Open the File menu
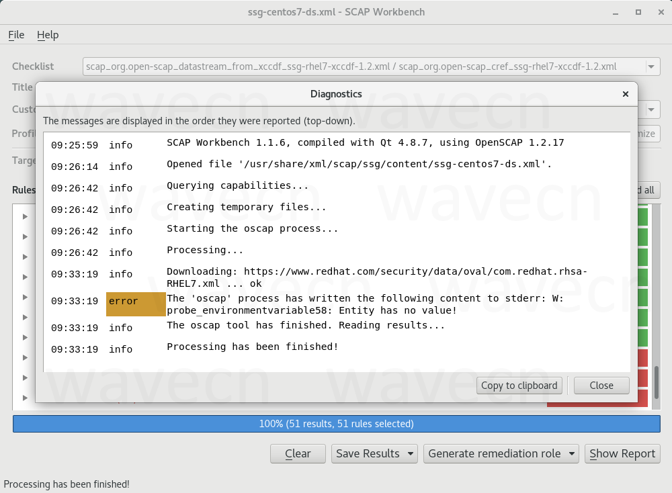Image resolution: width=672 pixels, height=493 pixels. (16, 35)
